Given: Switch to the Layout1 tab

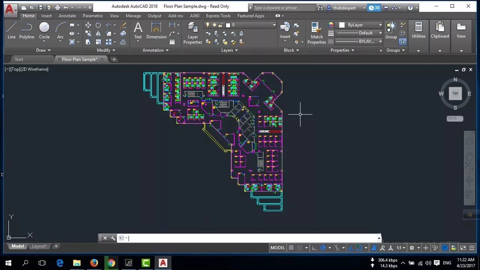Looking at the screenshot, I should point(39,246).
